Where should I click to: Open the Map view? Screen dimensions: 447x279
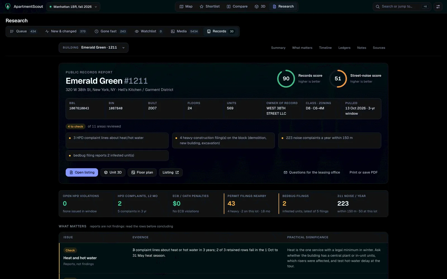pyautogui.click(x=186, y=6)
